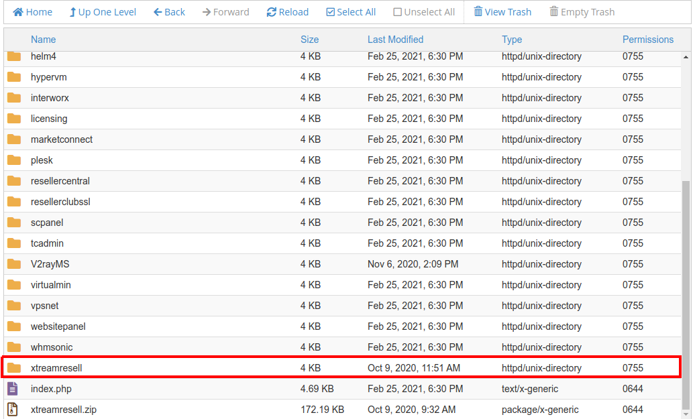This screenshot has width=695, height=419.
Task: Sort by Size column header
Action: pos(309,40)
